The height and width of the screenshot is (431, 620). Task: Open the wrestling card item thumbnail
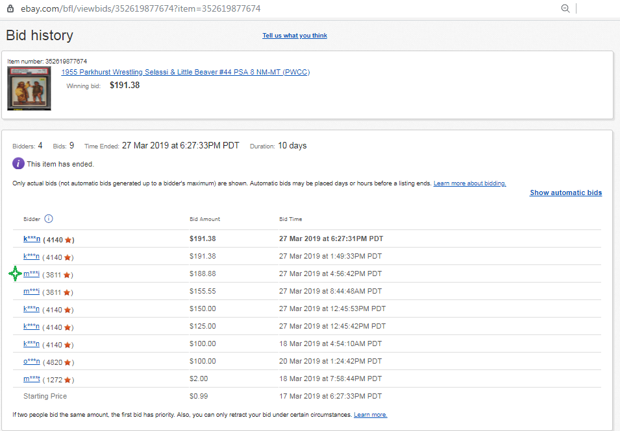pyautogui.click(x=29, y=88)
